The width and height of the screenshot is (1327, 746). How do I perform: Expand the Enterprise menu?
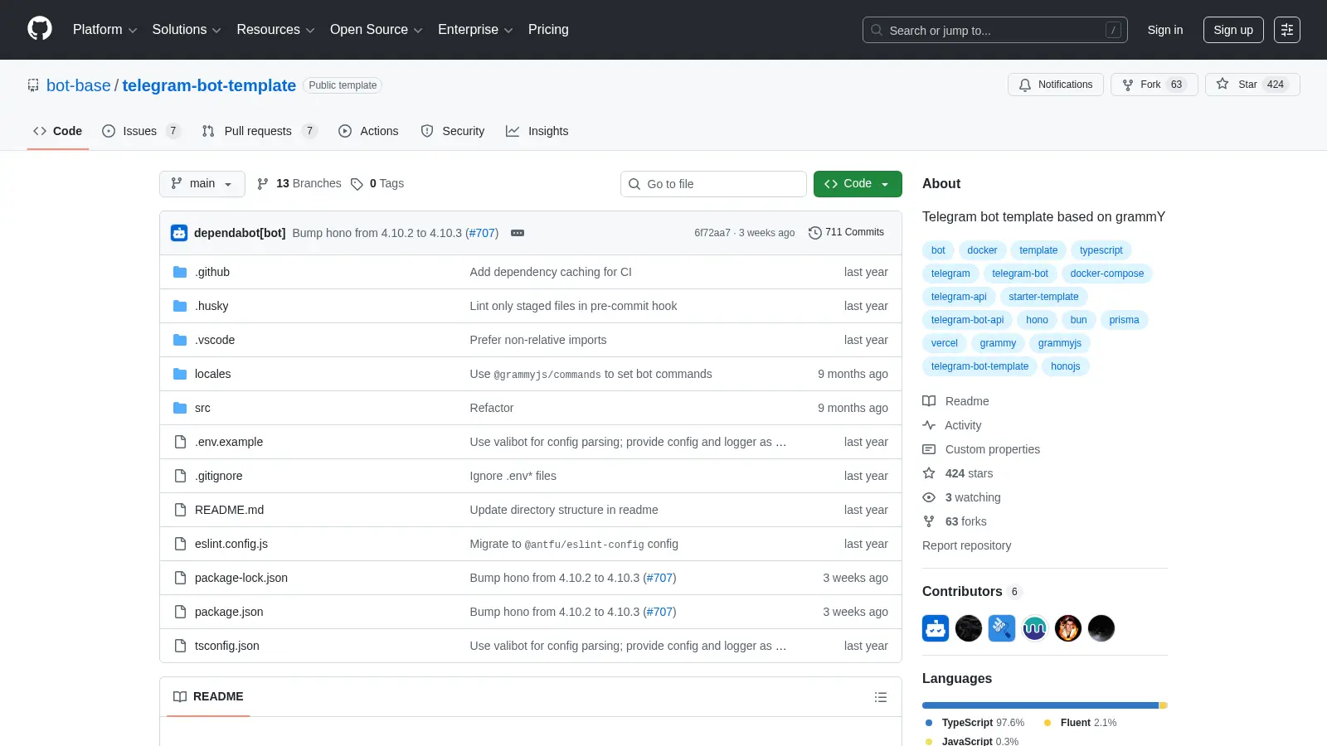click(x=475, y=30)
